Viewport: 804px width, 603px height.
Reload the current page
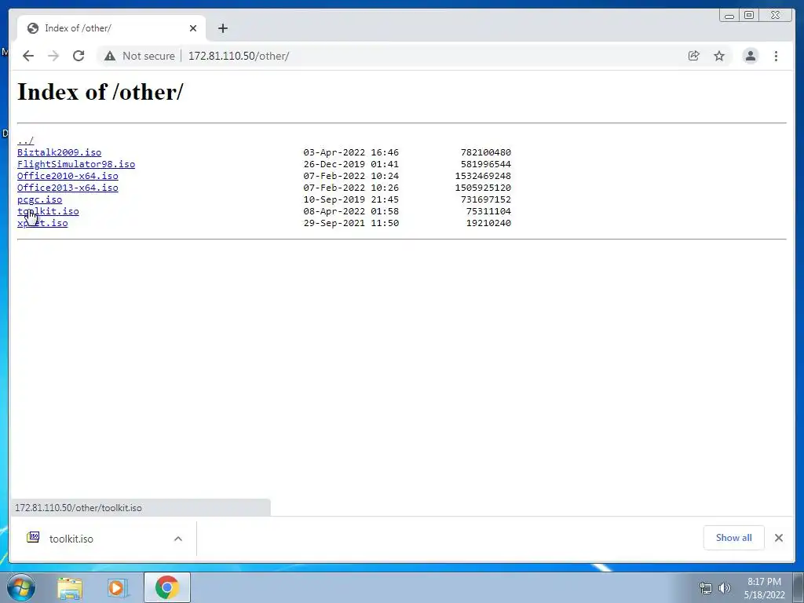(79, 56)
